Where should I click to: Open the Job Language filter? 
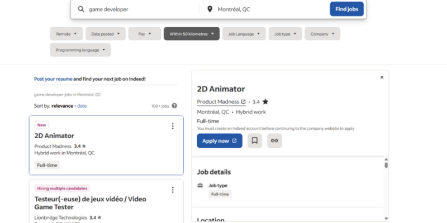(244, 34)
